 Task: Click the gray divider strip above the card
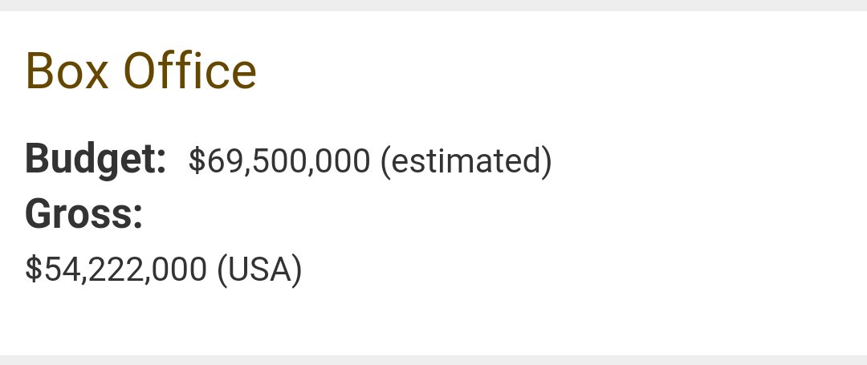point(433,5)
